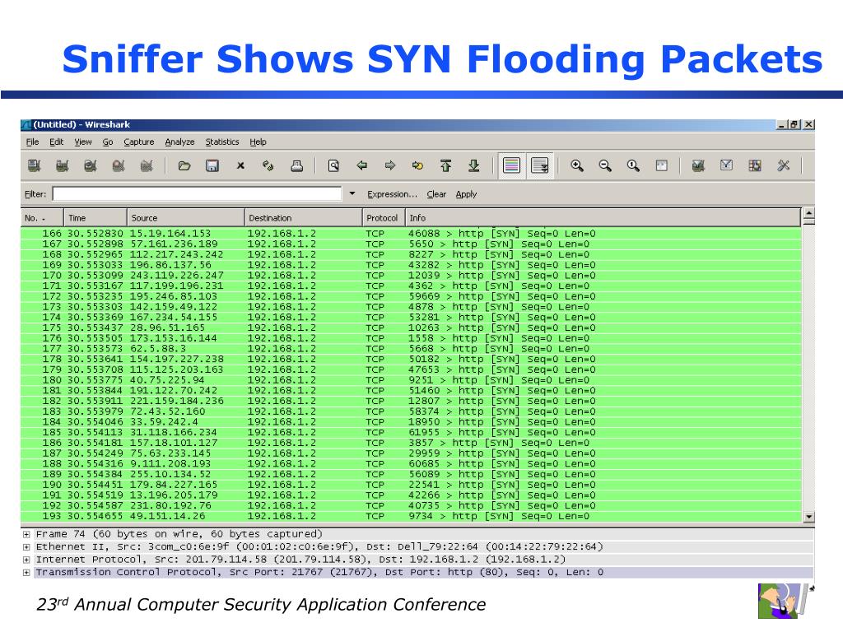The image size is (843, 632).
Task: Jump to last packet icon
Action: (473, 165)
